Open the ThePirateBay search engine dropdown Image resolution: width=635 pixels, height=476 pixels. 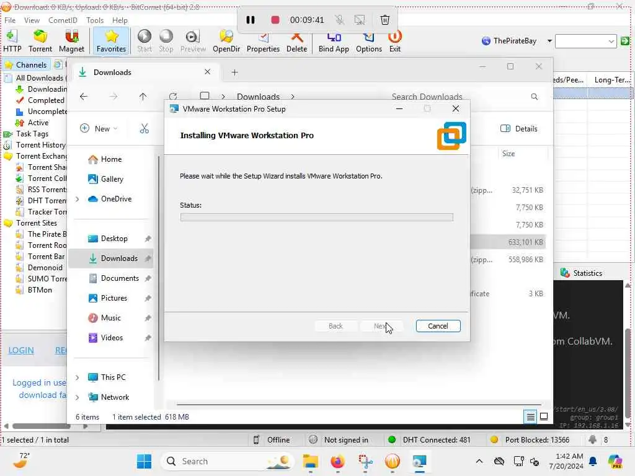click(x=549, y=41)
